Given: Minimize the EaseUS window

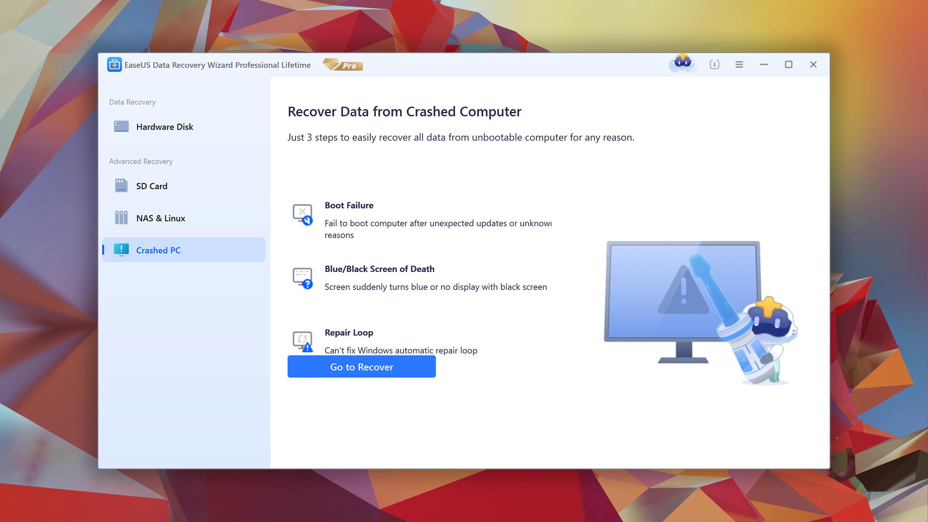Looking at the screenshot, I should pyautogui.click(x=764, y=65).
